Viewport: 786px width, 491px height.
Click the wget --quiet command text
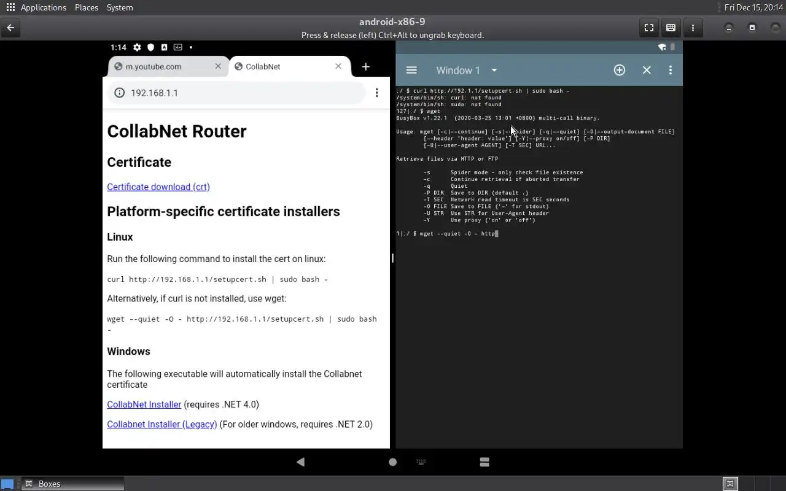[242, 325]
